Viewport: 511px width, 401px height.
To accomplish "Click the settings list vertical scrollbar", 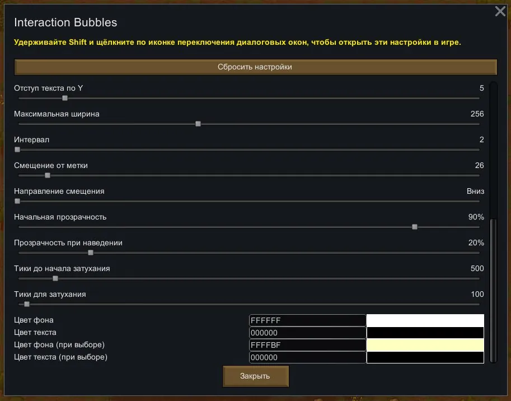I will (493, 289).
